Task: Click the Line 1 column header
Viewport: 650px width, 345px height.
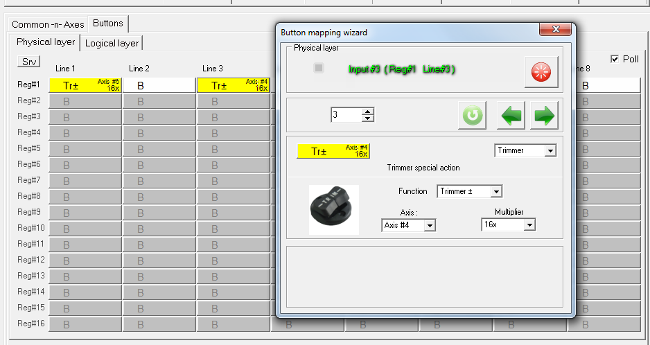Action: coord(66,69)
